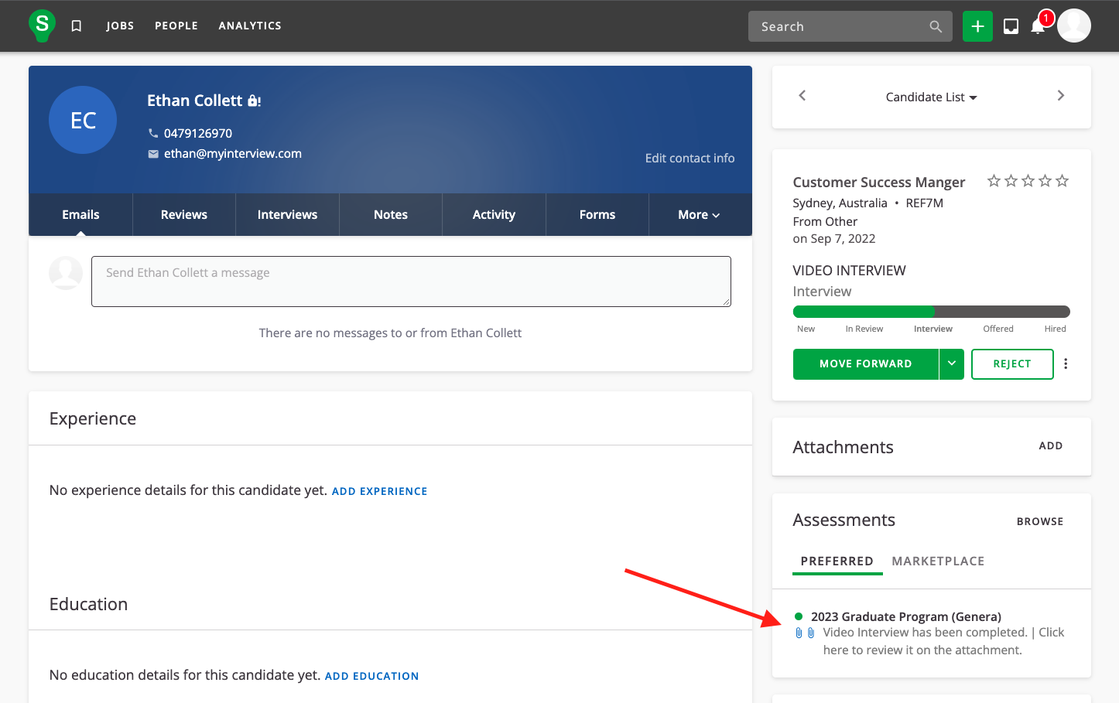Screen dimensions: 1119x703
Task: Open the bookmark icon in top bar
Action: (76, 26)
